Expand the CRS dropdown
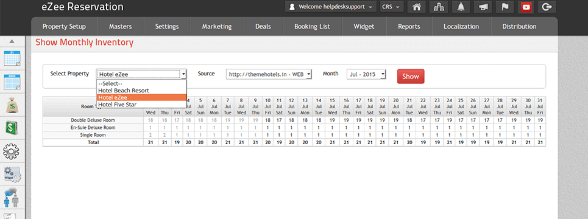The height and width of the screenshot is (219, 588). tap(392, 7)
